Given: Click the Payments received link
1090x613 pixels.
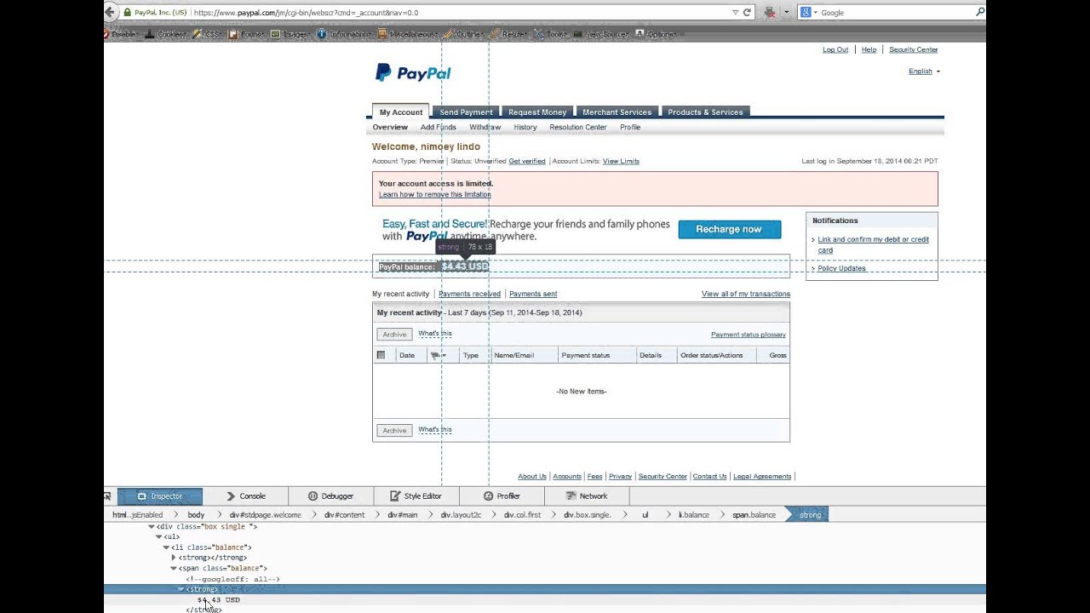Looking at the screenshot, I should click(469, 294).
